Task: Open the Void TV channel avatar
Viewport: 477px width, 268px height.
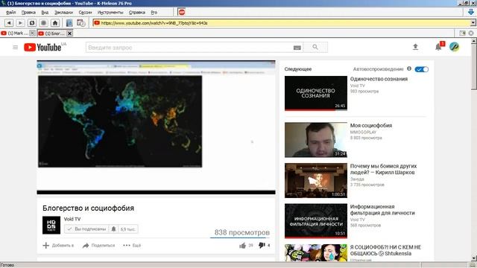Action: click(51, 225)
